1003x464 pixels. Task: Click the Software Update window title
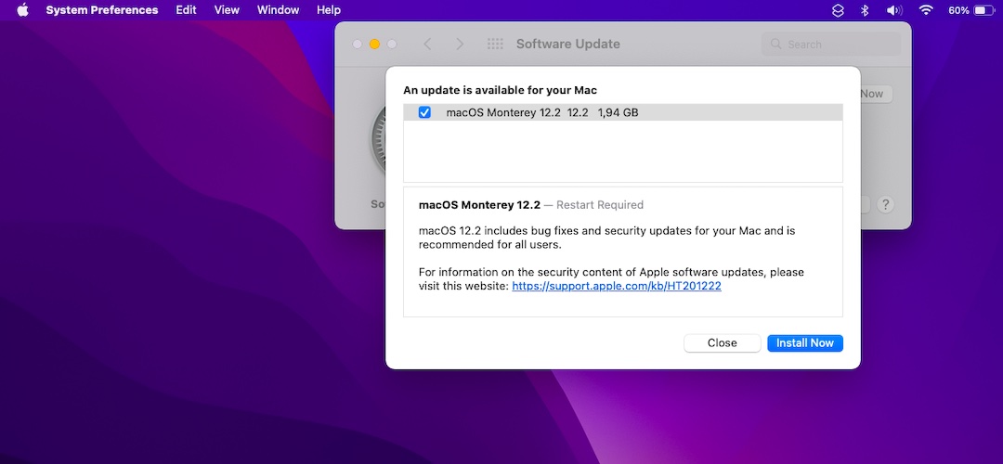point(568,45)
